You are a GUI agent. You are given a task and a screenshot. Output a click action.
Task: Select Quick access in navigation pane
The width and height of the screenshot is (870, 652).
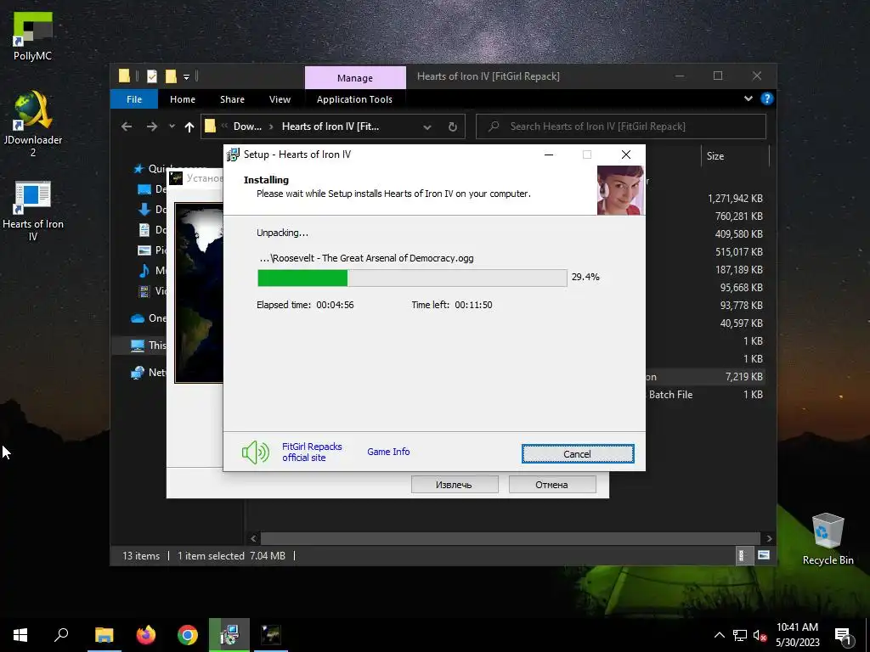pos(150,169)
